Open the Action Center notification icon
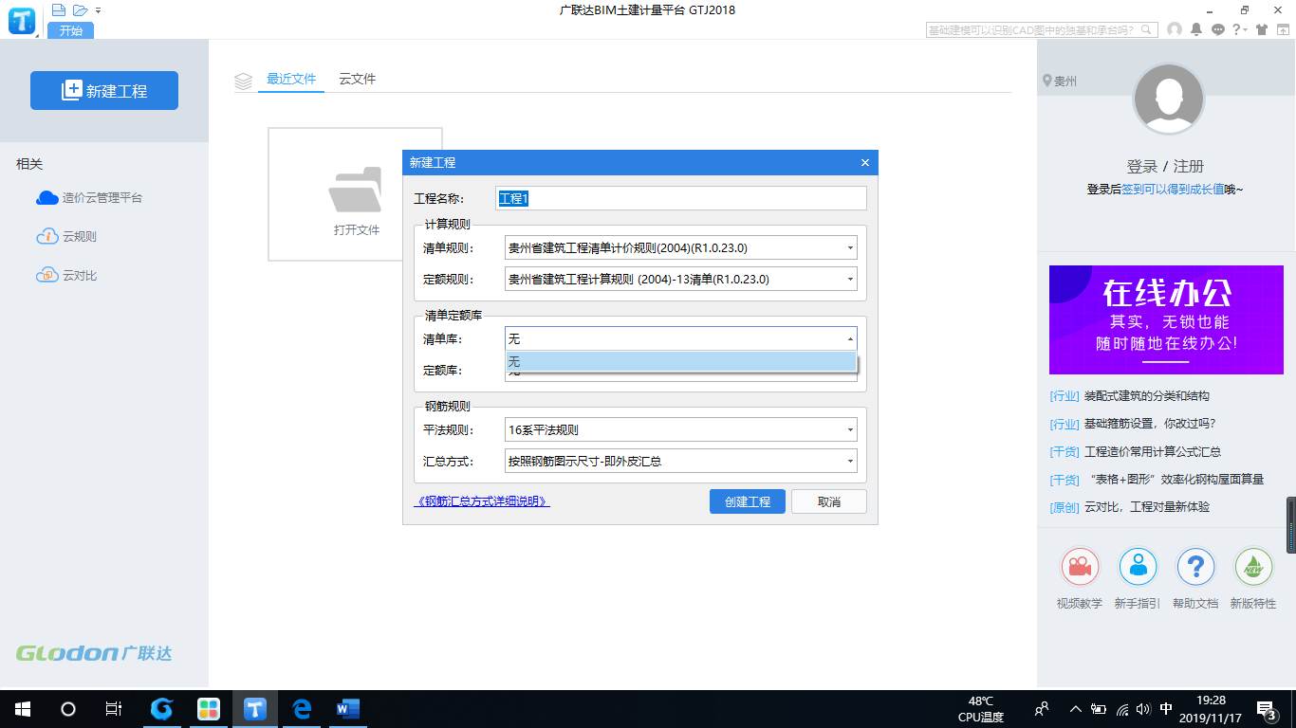This screenshot has height=728, width=1296. click(1266, 710)
